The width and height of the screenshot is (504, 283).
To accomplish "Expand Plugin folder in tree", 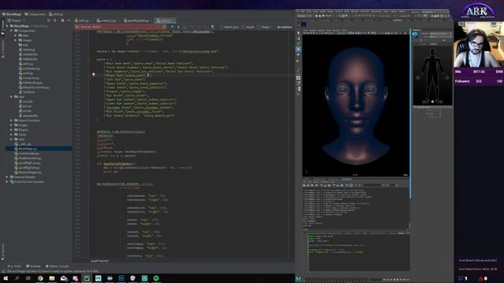I will click(x=11, y=130).
